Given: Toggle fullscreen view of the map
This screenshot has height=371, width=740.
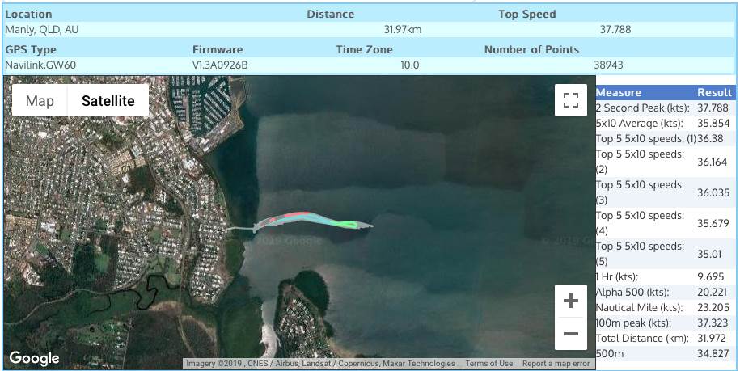Looking at the screenshot, I should point(571,100).
